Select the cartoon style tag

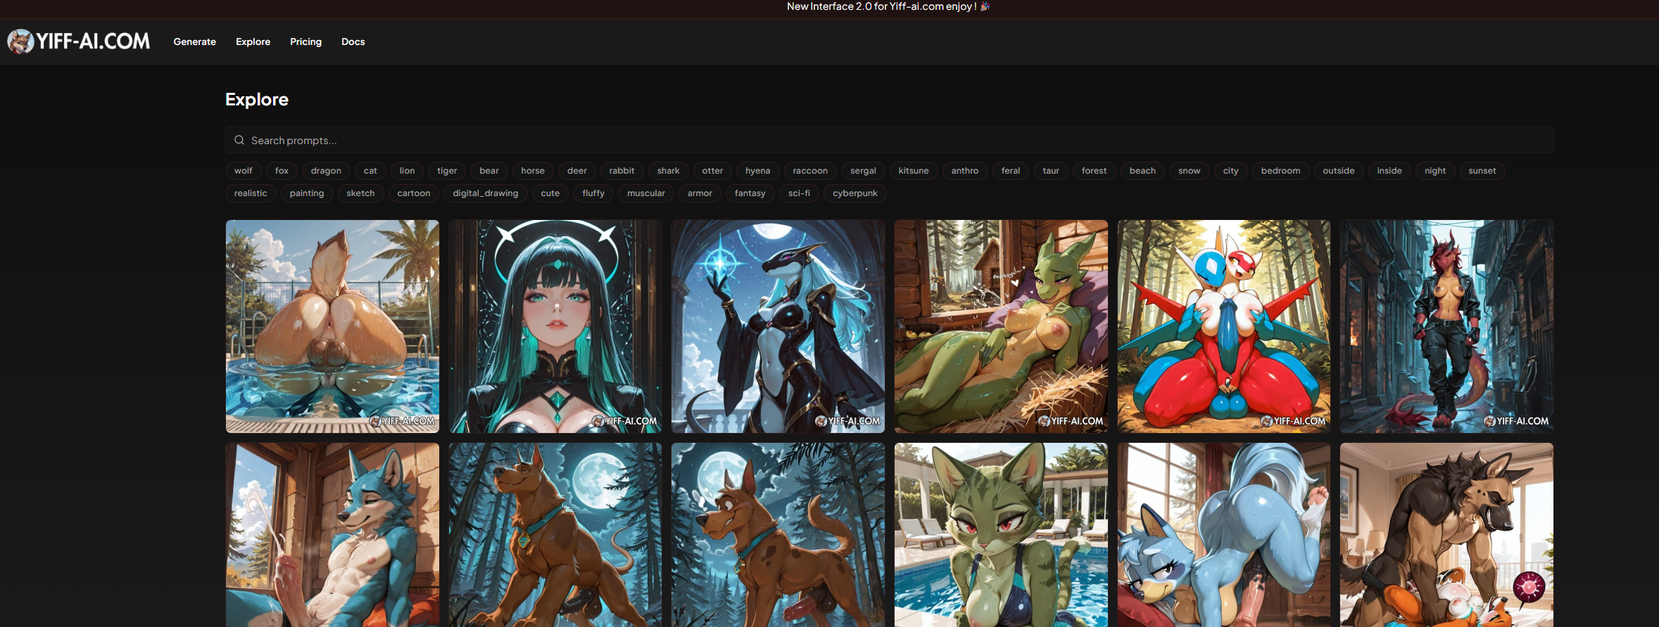pyautogui.click(x=414, y=193)
